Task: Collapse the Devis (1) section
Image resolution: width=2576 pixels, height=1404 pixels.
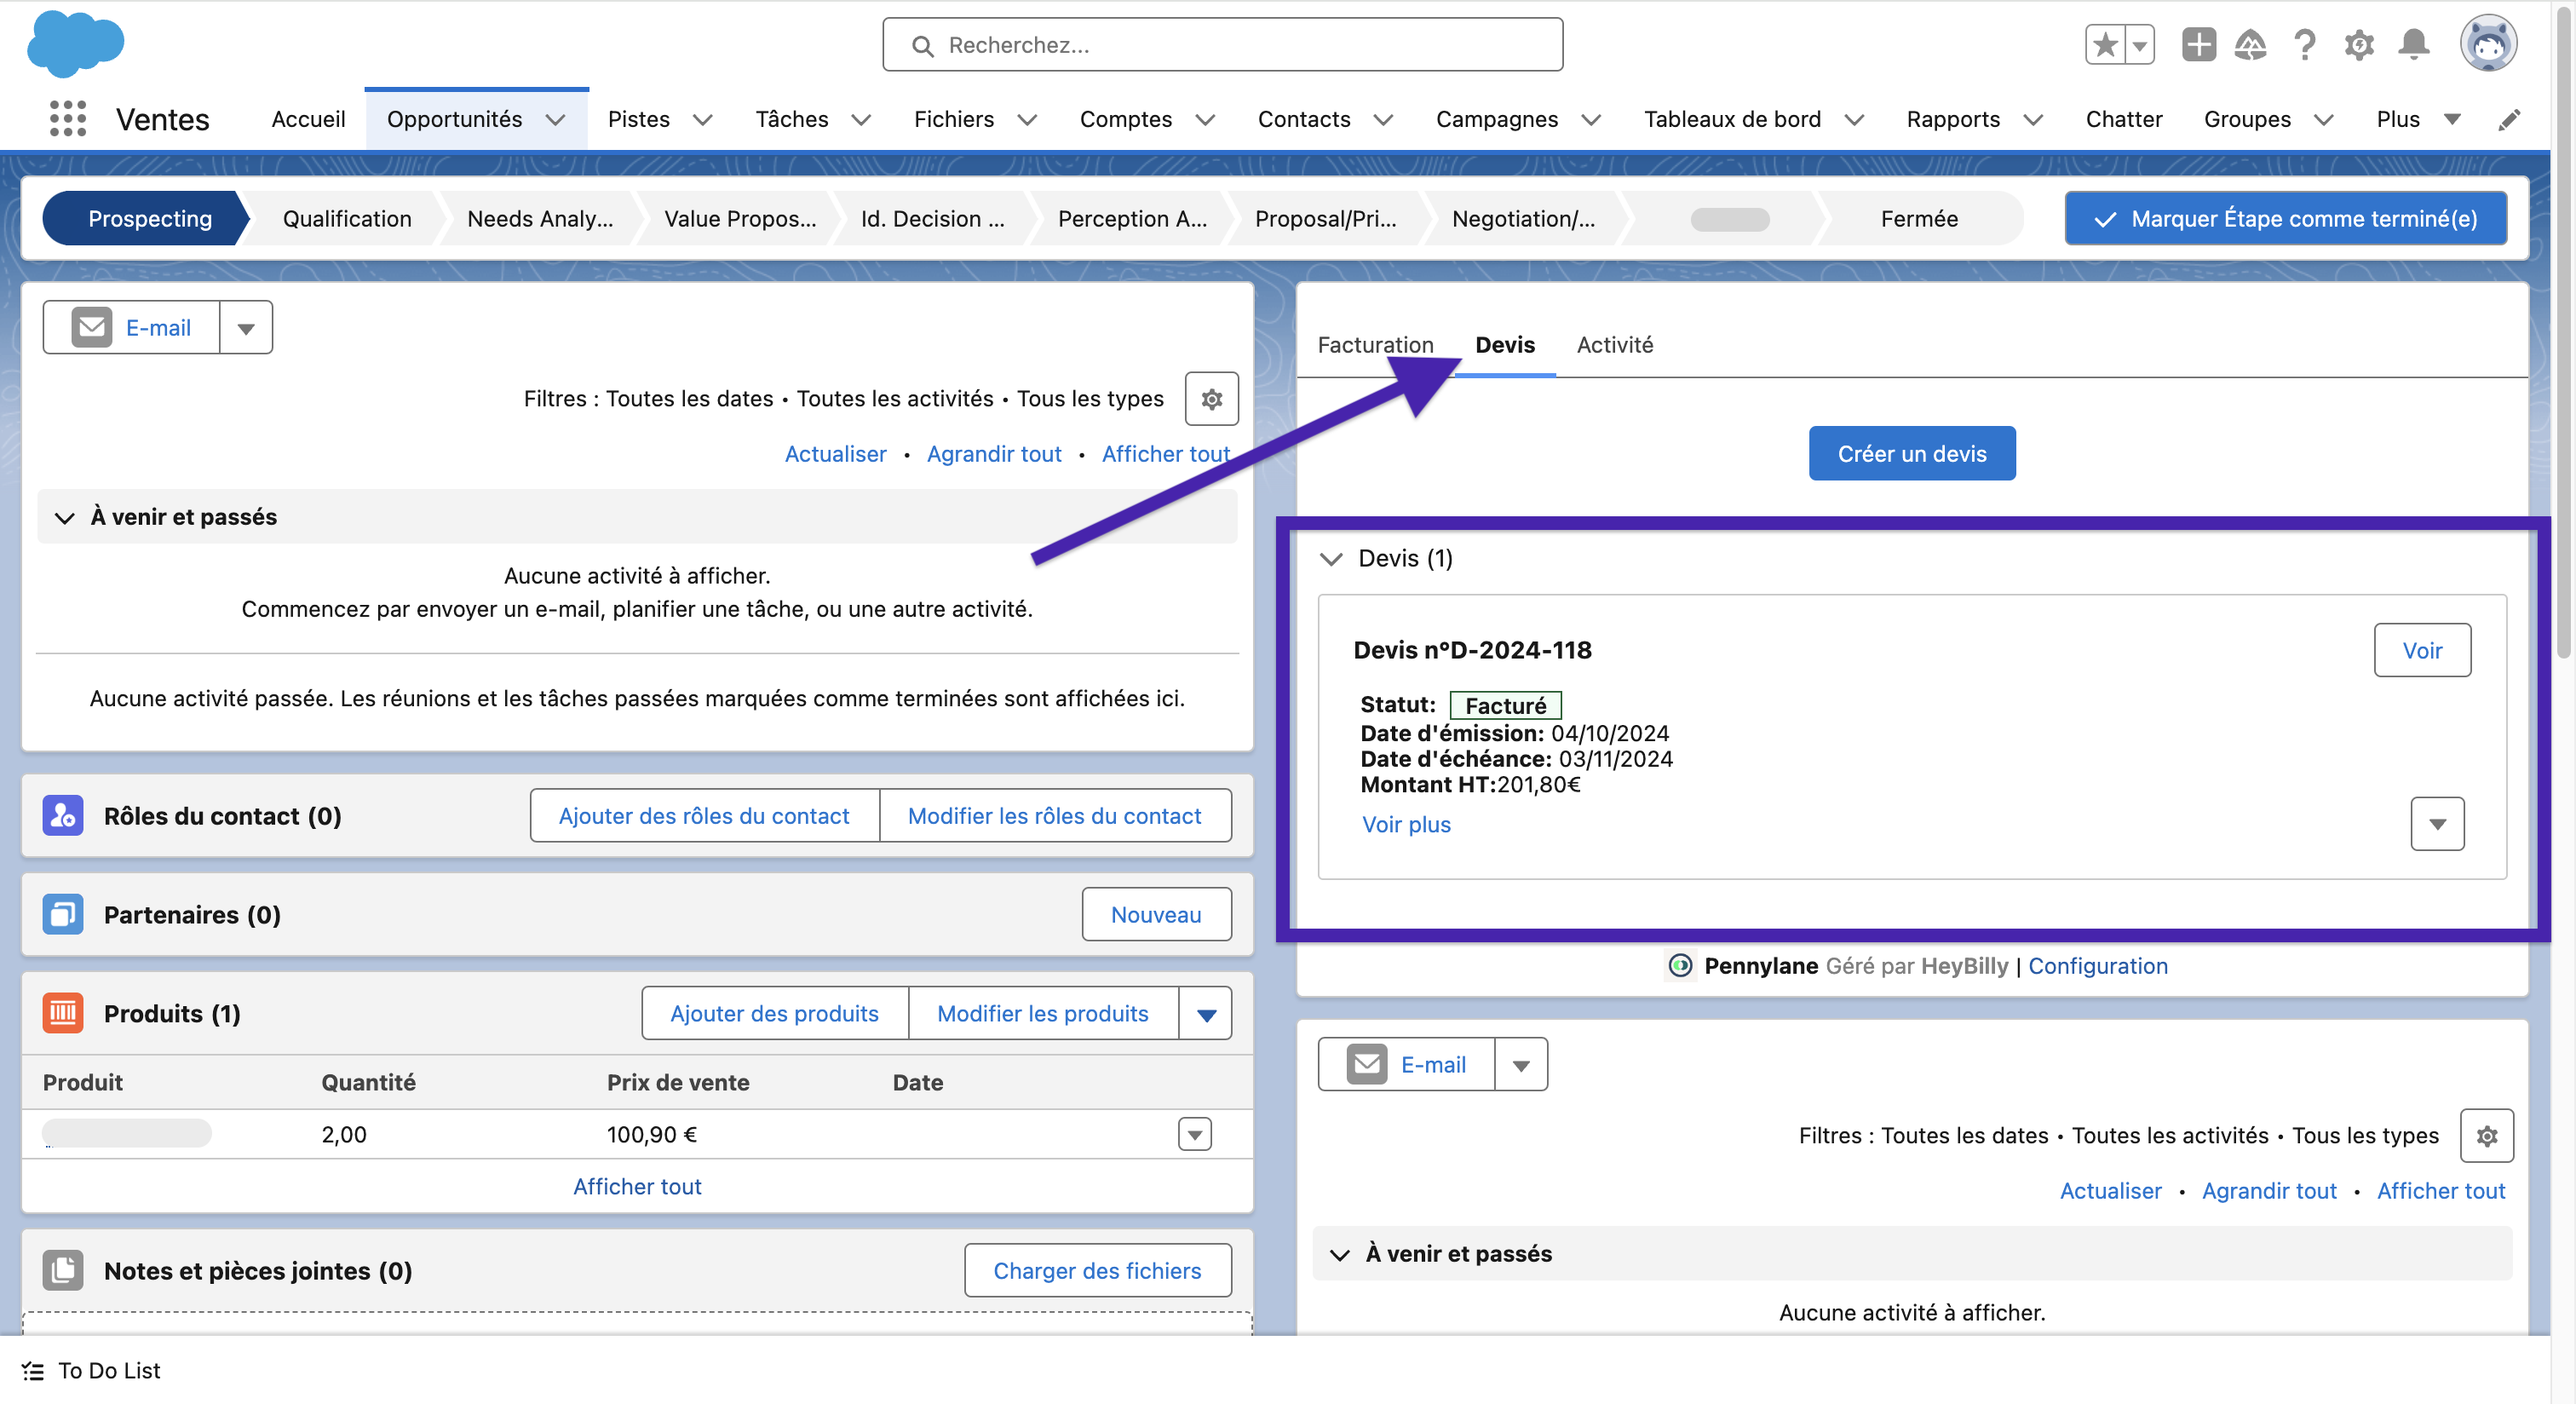Action: [x=1331, y=559]
